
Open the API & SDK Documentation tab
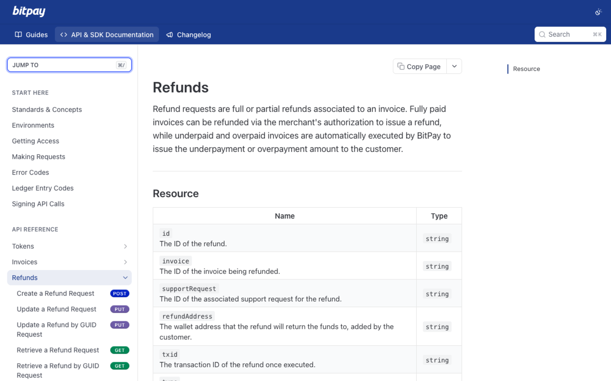107,34
